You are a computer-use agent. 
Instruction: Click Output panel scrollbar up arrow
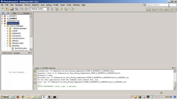(x=175, y=71)
